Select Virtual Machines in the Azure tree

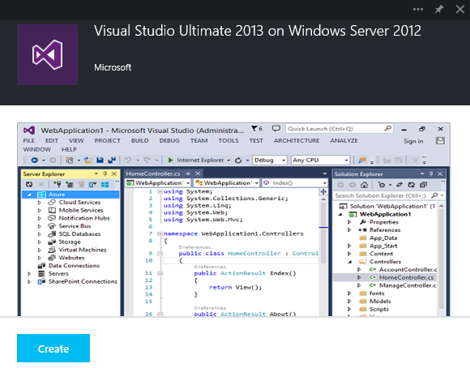tap(83, 250)
